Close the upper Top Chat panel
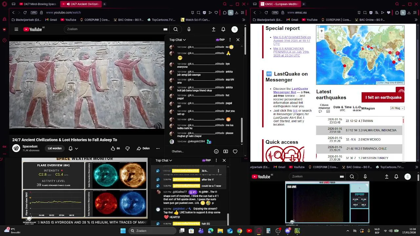Screen dimensions: 420x236 tap(238, 40)
